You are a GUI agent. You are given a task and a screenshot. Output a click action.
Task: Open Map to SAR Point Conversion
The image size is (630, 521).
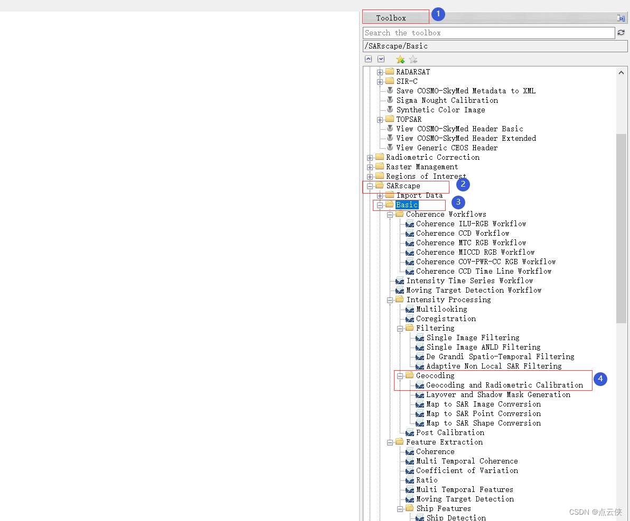click(483, 413)
